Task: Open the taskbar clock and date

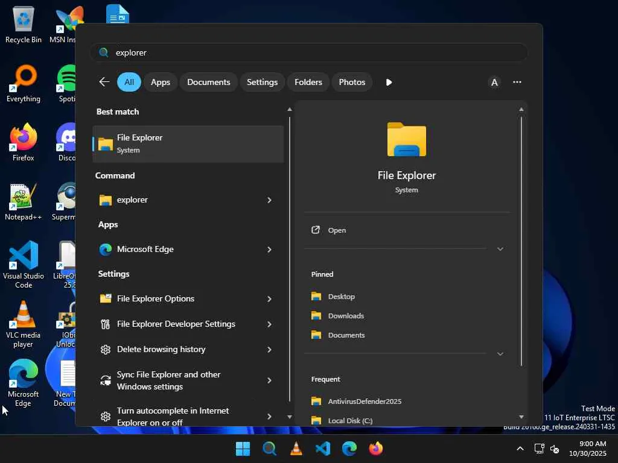Action: pos(588,449)
